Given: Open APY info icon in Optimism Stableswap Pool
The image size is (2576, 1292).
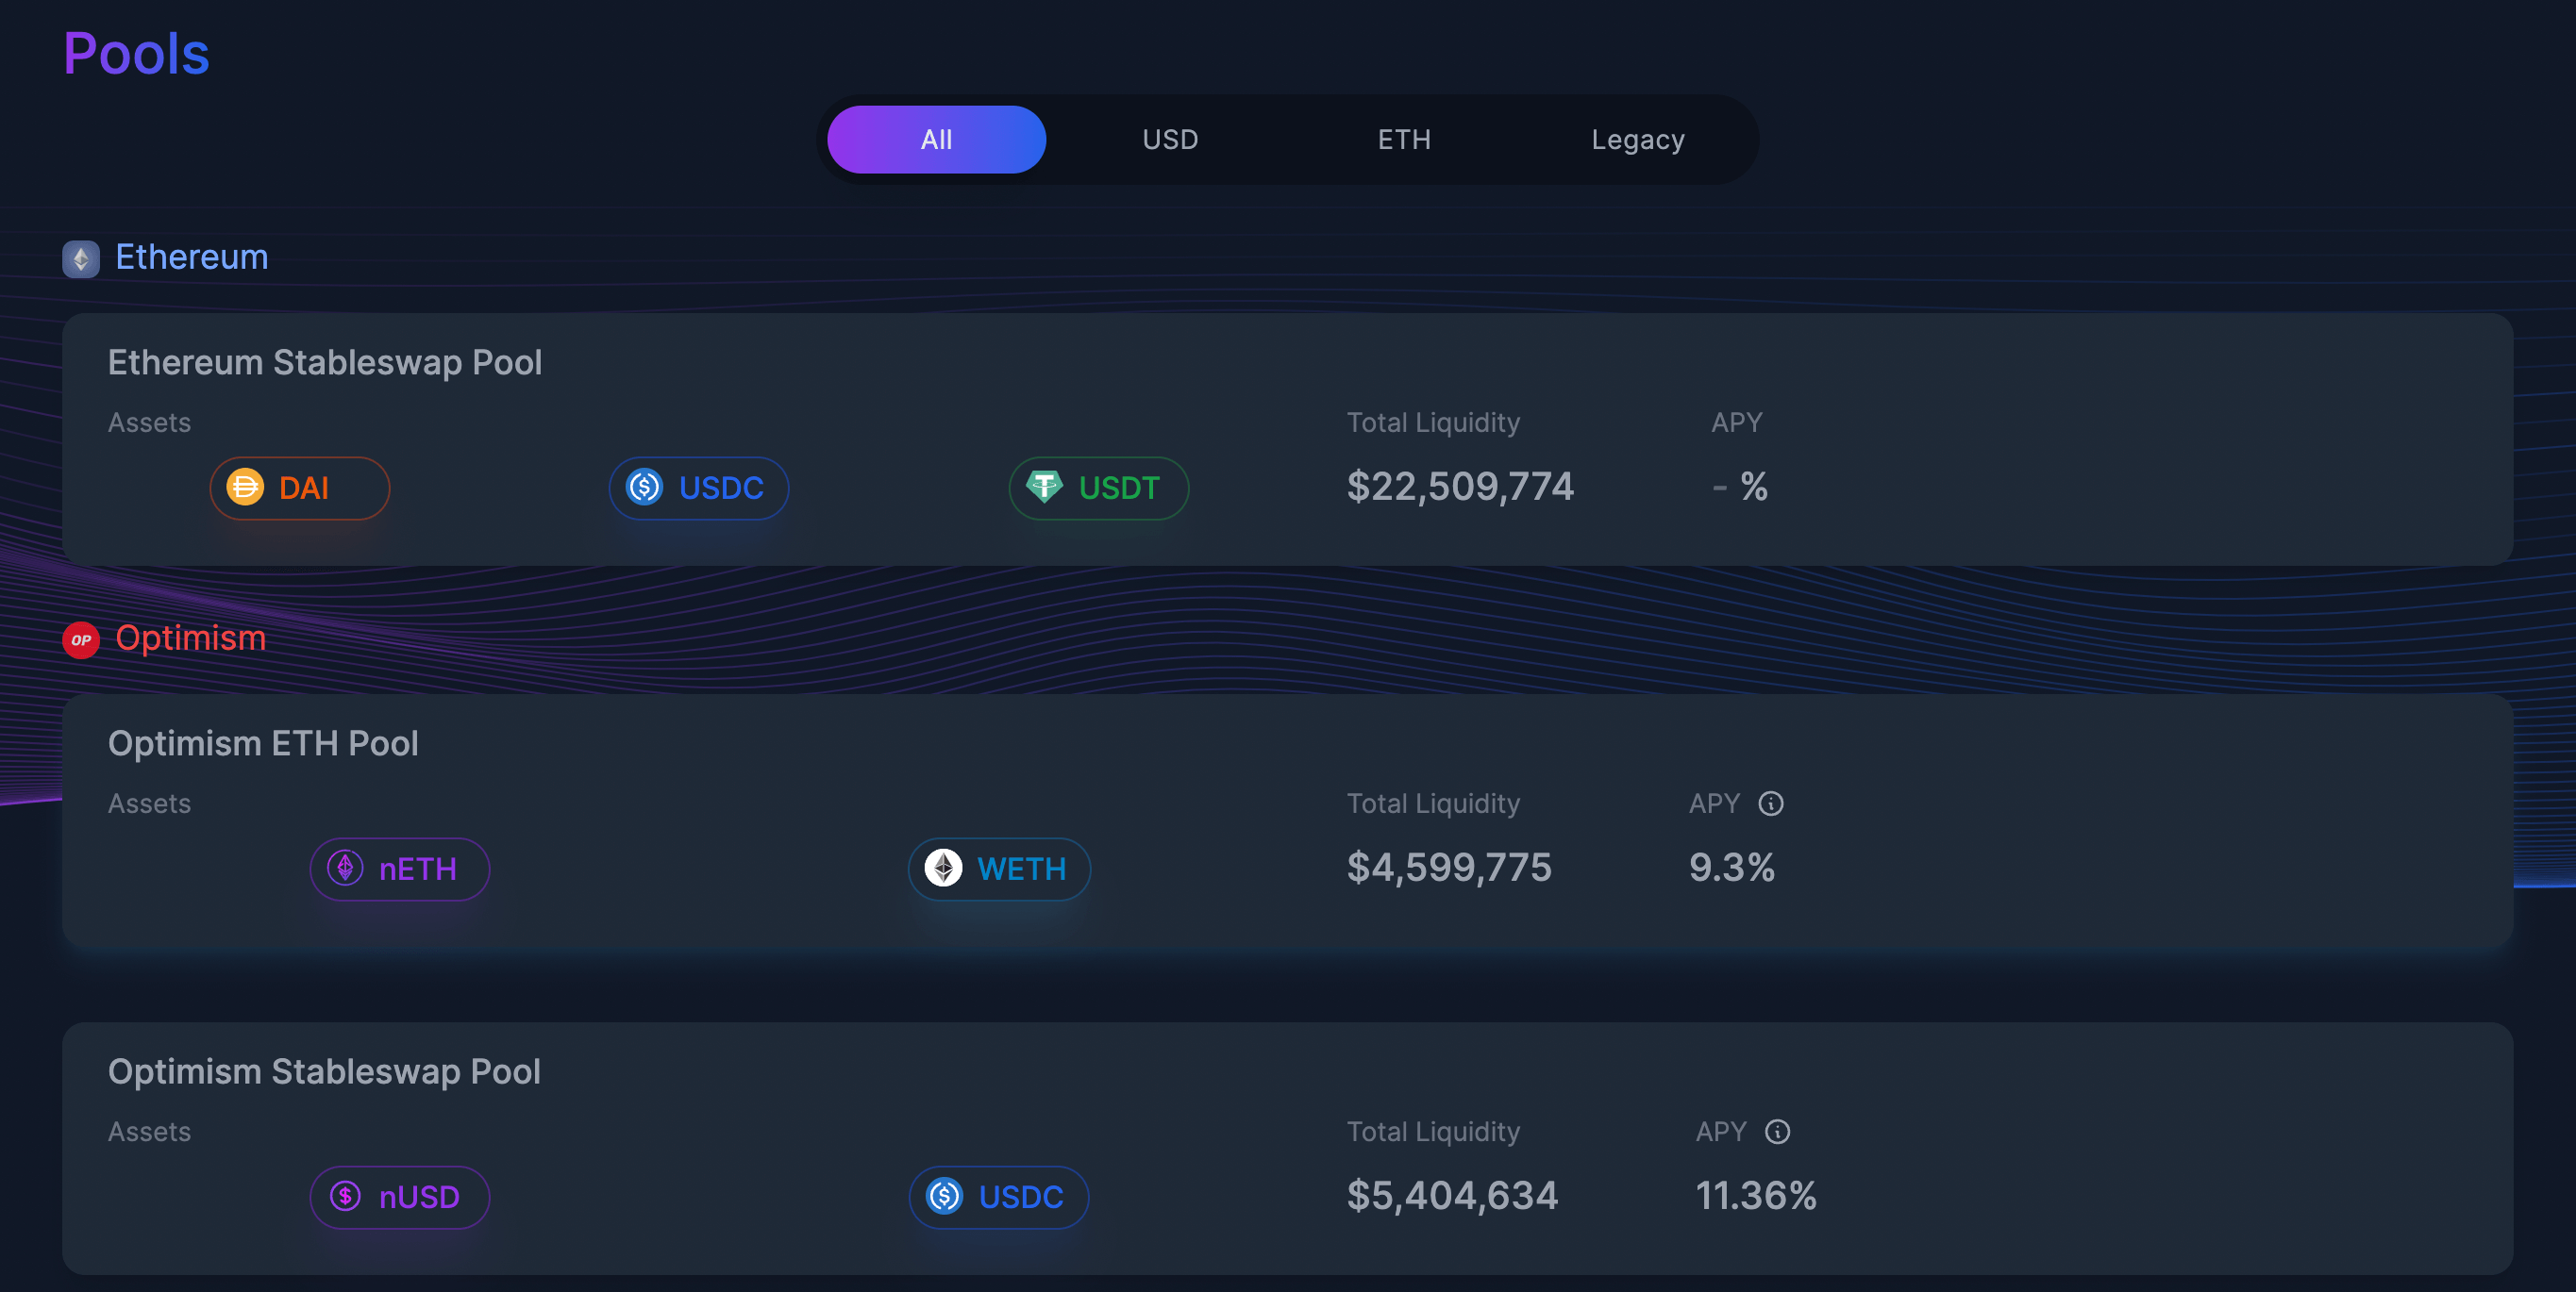Looking at the screenshot, I should 1777,1131.
